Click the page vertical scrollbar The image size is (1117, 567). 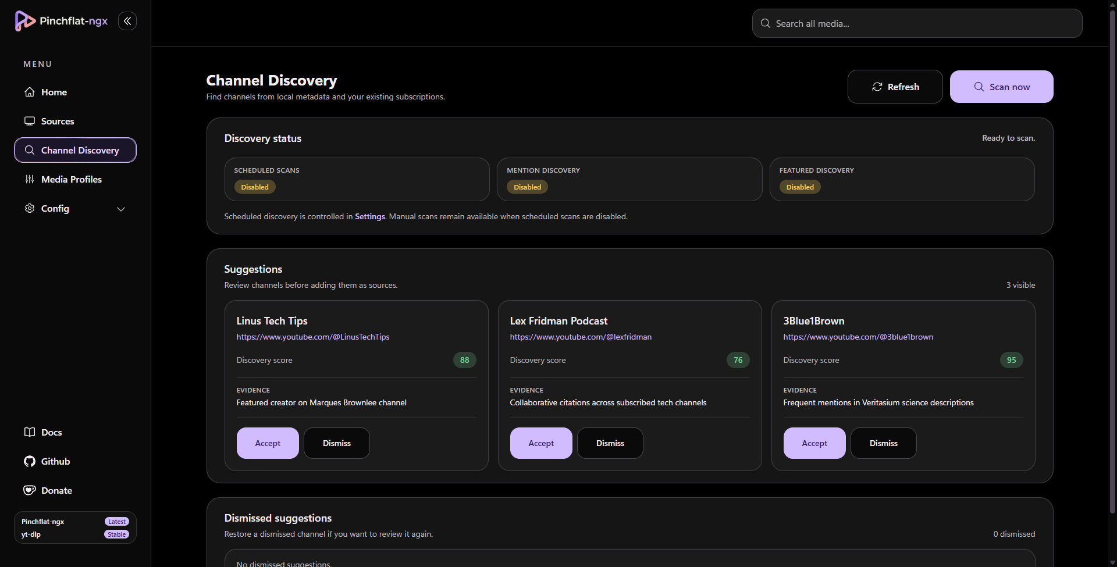(1112, 262)
